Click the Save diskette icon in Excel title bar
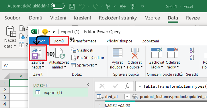Image resolution: width=207 pixels, height=108 pixels. point(72,6)
